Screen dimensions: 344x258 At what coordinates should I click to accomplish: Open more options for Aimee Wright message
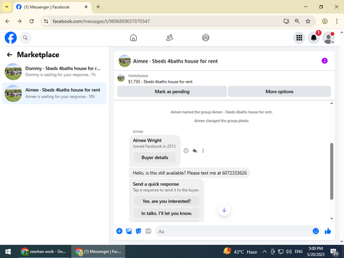click(x=203, y=151)
